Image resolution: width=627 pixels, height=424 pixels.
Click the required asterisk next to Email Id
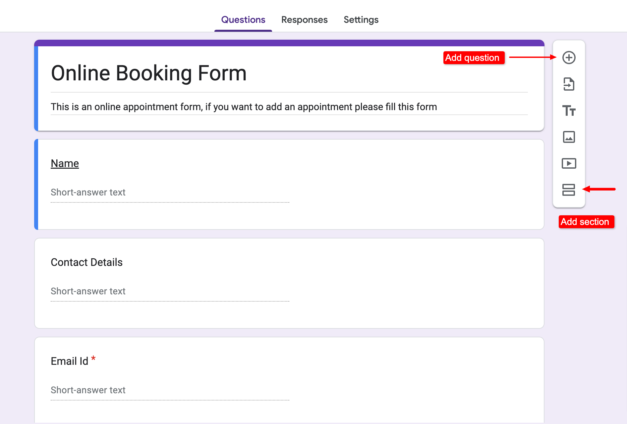click(x=93, y=358)
